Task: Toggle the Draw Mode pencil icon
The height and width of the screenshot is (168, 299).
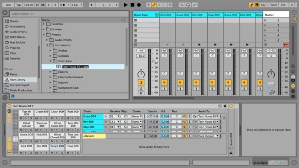Action: (x=251, y=5)
